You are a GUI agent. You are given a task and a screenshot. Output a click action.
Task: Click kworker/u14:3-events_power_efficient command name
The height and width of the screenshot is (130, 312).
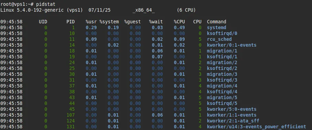coord(257,127)
